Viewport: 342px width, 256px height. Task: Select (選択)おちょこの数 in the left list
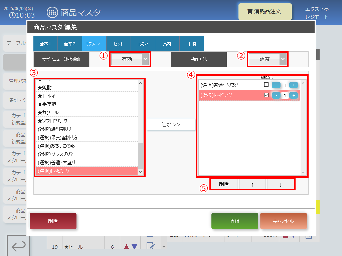87,146
